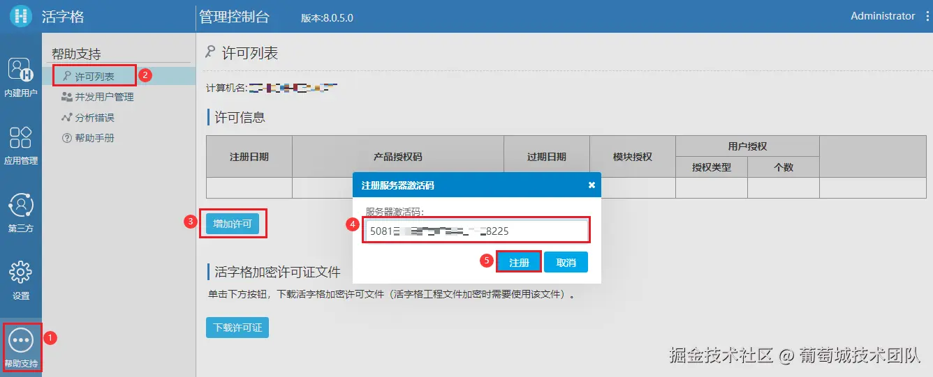The height and width of the screenshot is (377, 933).
Task: Open the 设置 gear sidebar section
Action: (x=21, y=280)
